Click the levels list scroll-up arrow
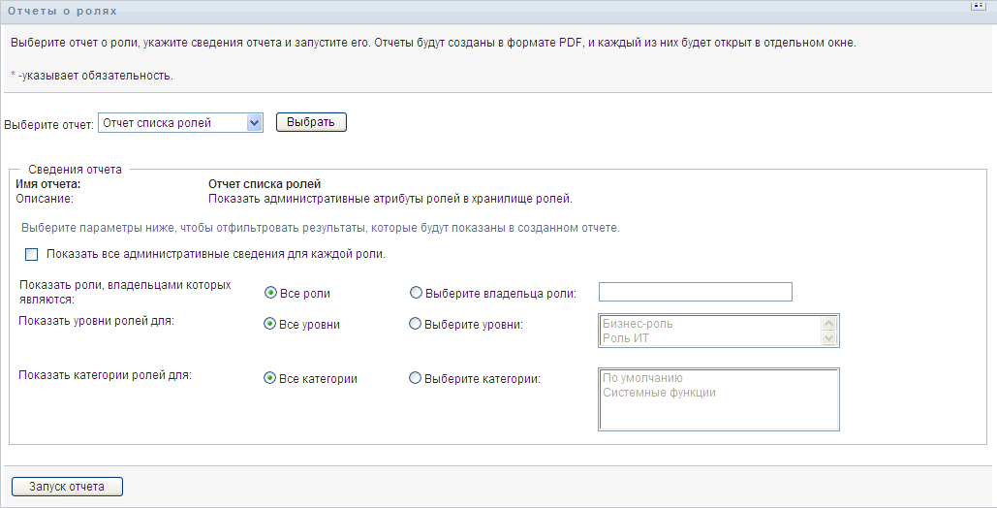997x508 pixels. 828,324
